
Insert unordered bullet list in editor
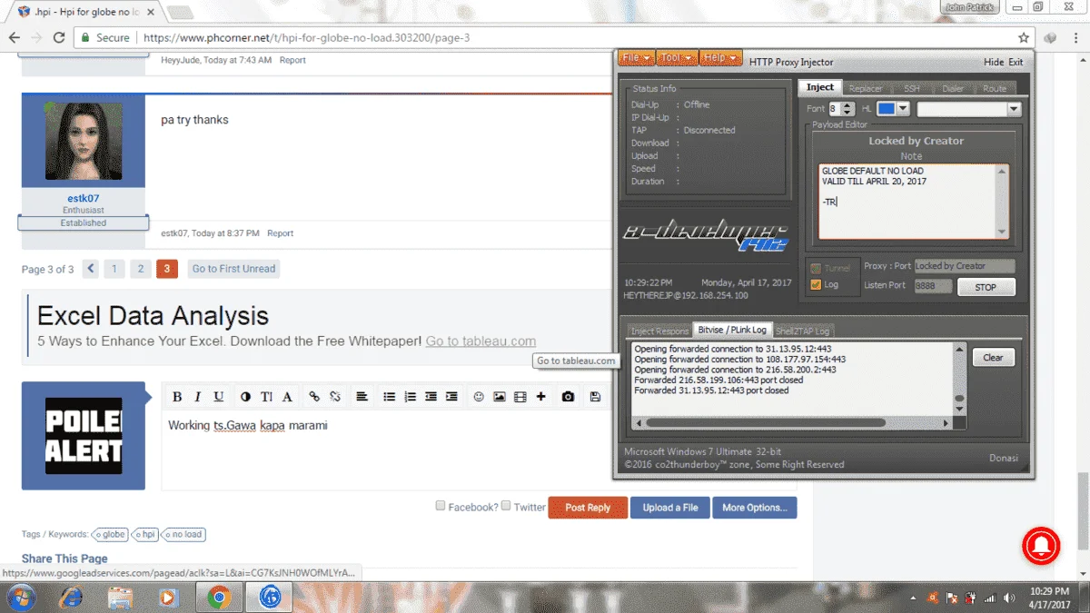[389, 397]
